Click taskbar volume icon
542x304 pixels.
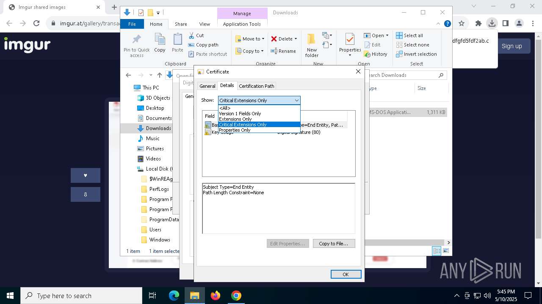tap(487, 296)
